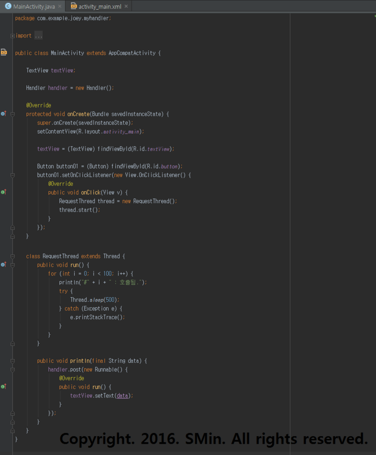
Task: Click the @Override annotation above onCreate
Action: click(39, 105)
